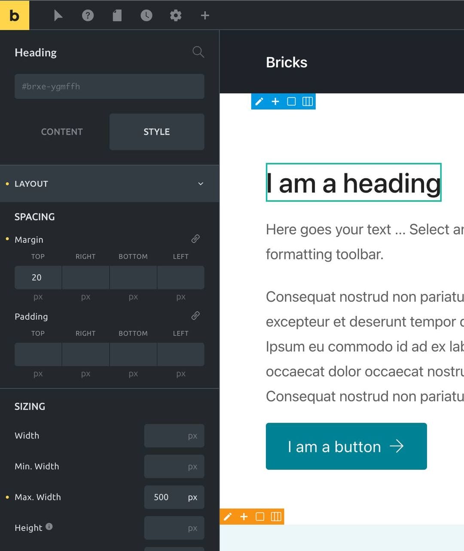The height and width of the screenshot is (551, 464).
Task: Open page settings via the document icon
Action: tap(117, 15)
